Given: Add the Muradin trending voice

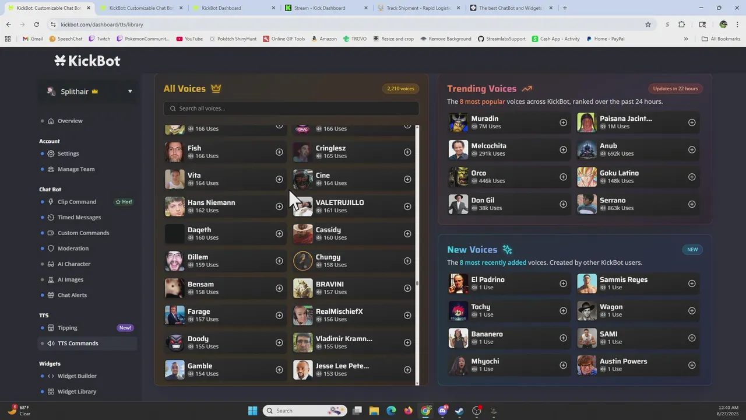Looking at the screenshot, I should click(563, 123).
